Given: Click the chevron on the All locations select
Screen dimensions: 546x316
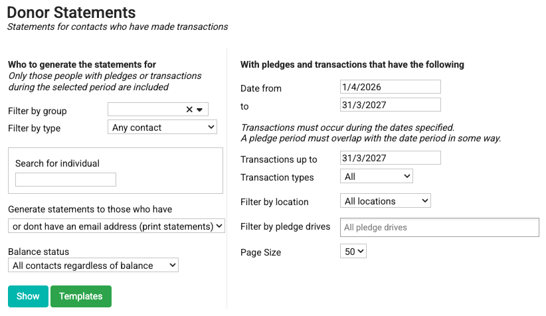Looking at the screenshot, I should pos(425,200).
